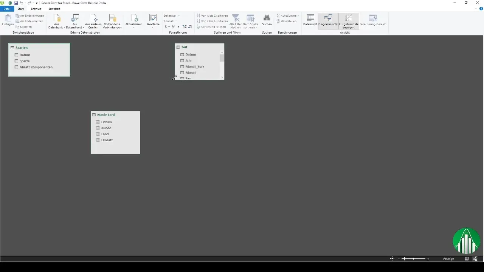
Task: Click thousands separator comma icon
Action: (x=178, y=27)
